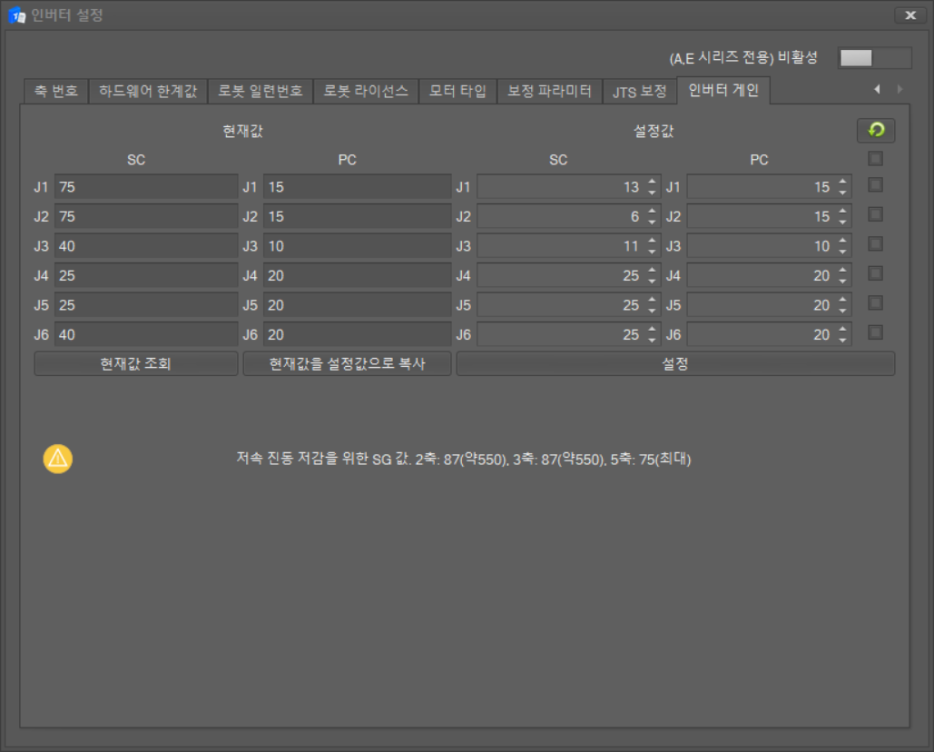Click the tab scroll left arrow
The image size is (934, 752).
pyautogui.click(x=877, y=89)
